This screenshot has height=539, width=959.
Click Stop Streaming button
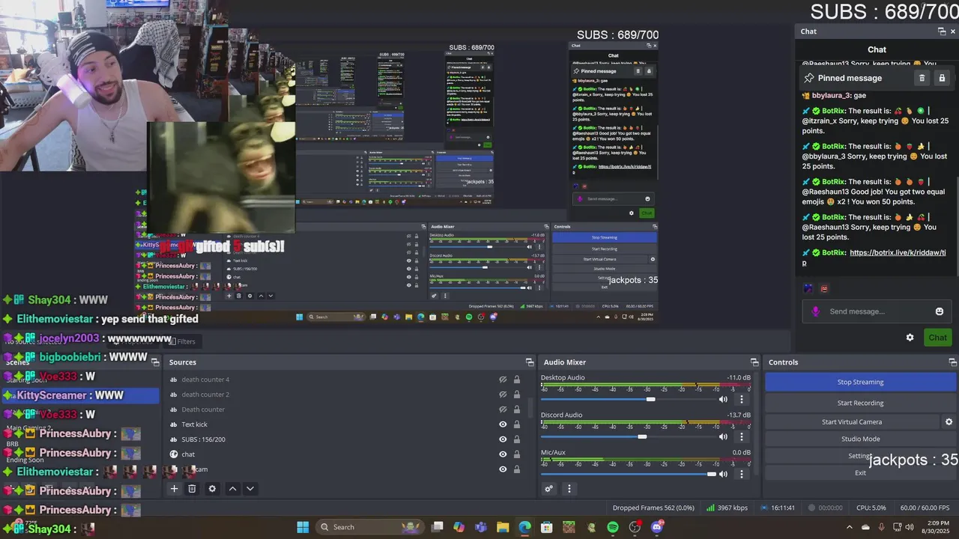click(860, 382)
